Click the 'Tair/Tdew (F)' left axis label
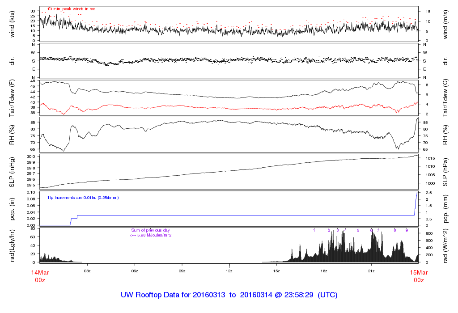 pos(12,98)
